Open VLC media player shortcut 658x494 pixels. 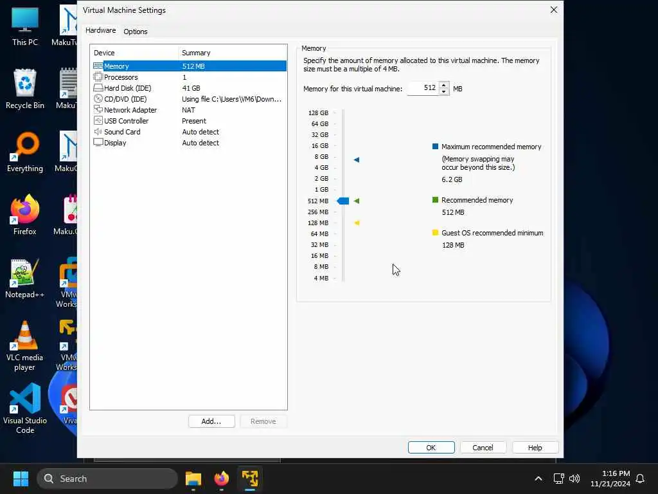pyautogui.click(x=25, y=346)
